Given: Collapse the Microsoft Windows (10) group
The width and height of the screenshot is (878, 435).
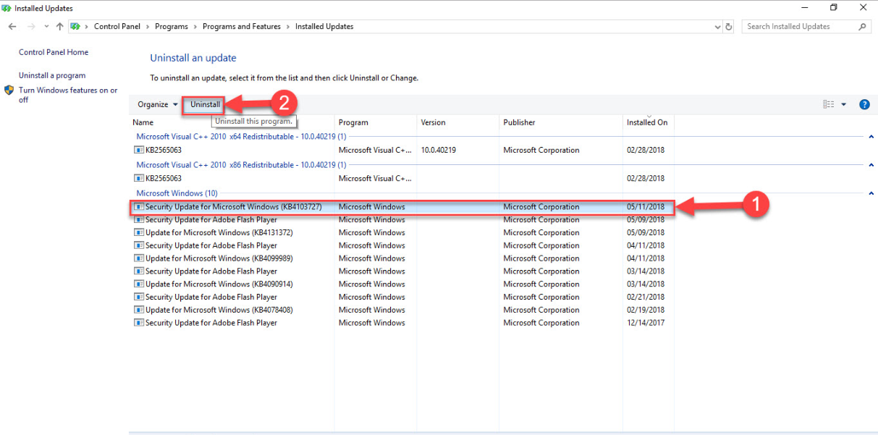Looking at the screenshot, I should point(871,193).
